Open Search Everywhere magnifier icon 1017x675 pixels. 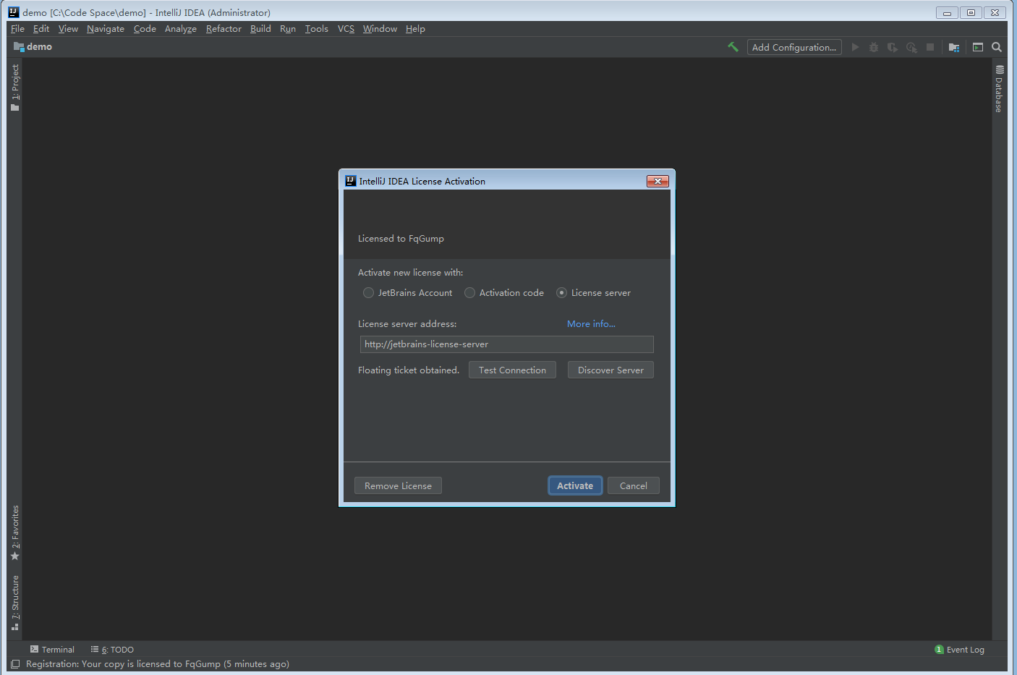[x=997, y=47]
